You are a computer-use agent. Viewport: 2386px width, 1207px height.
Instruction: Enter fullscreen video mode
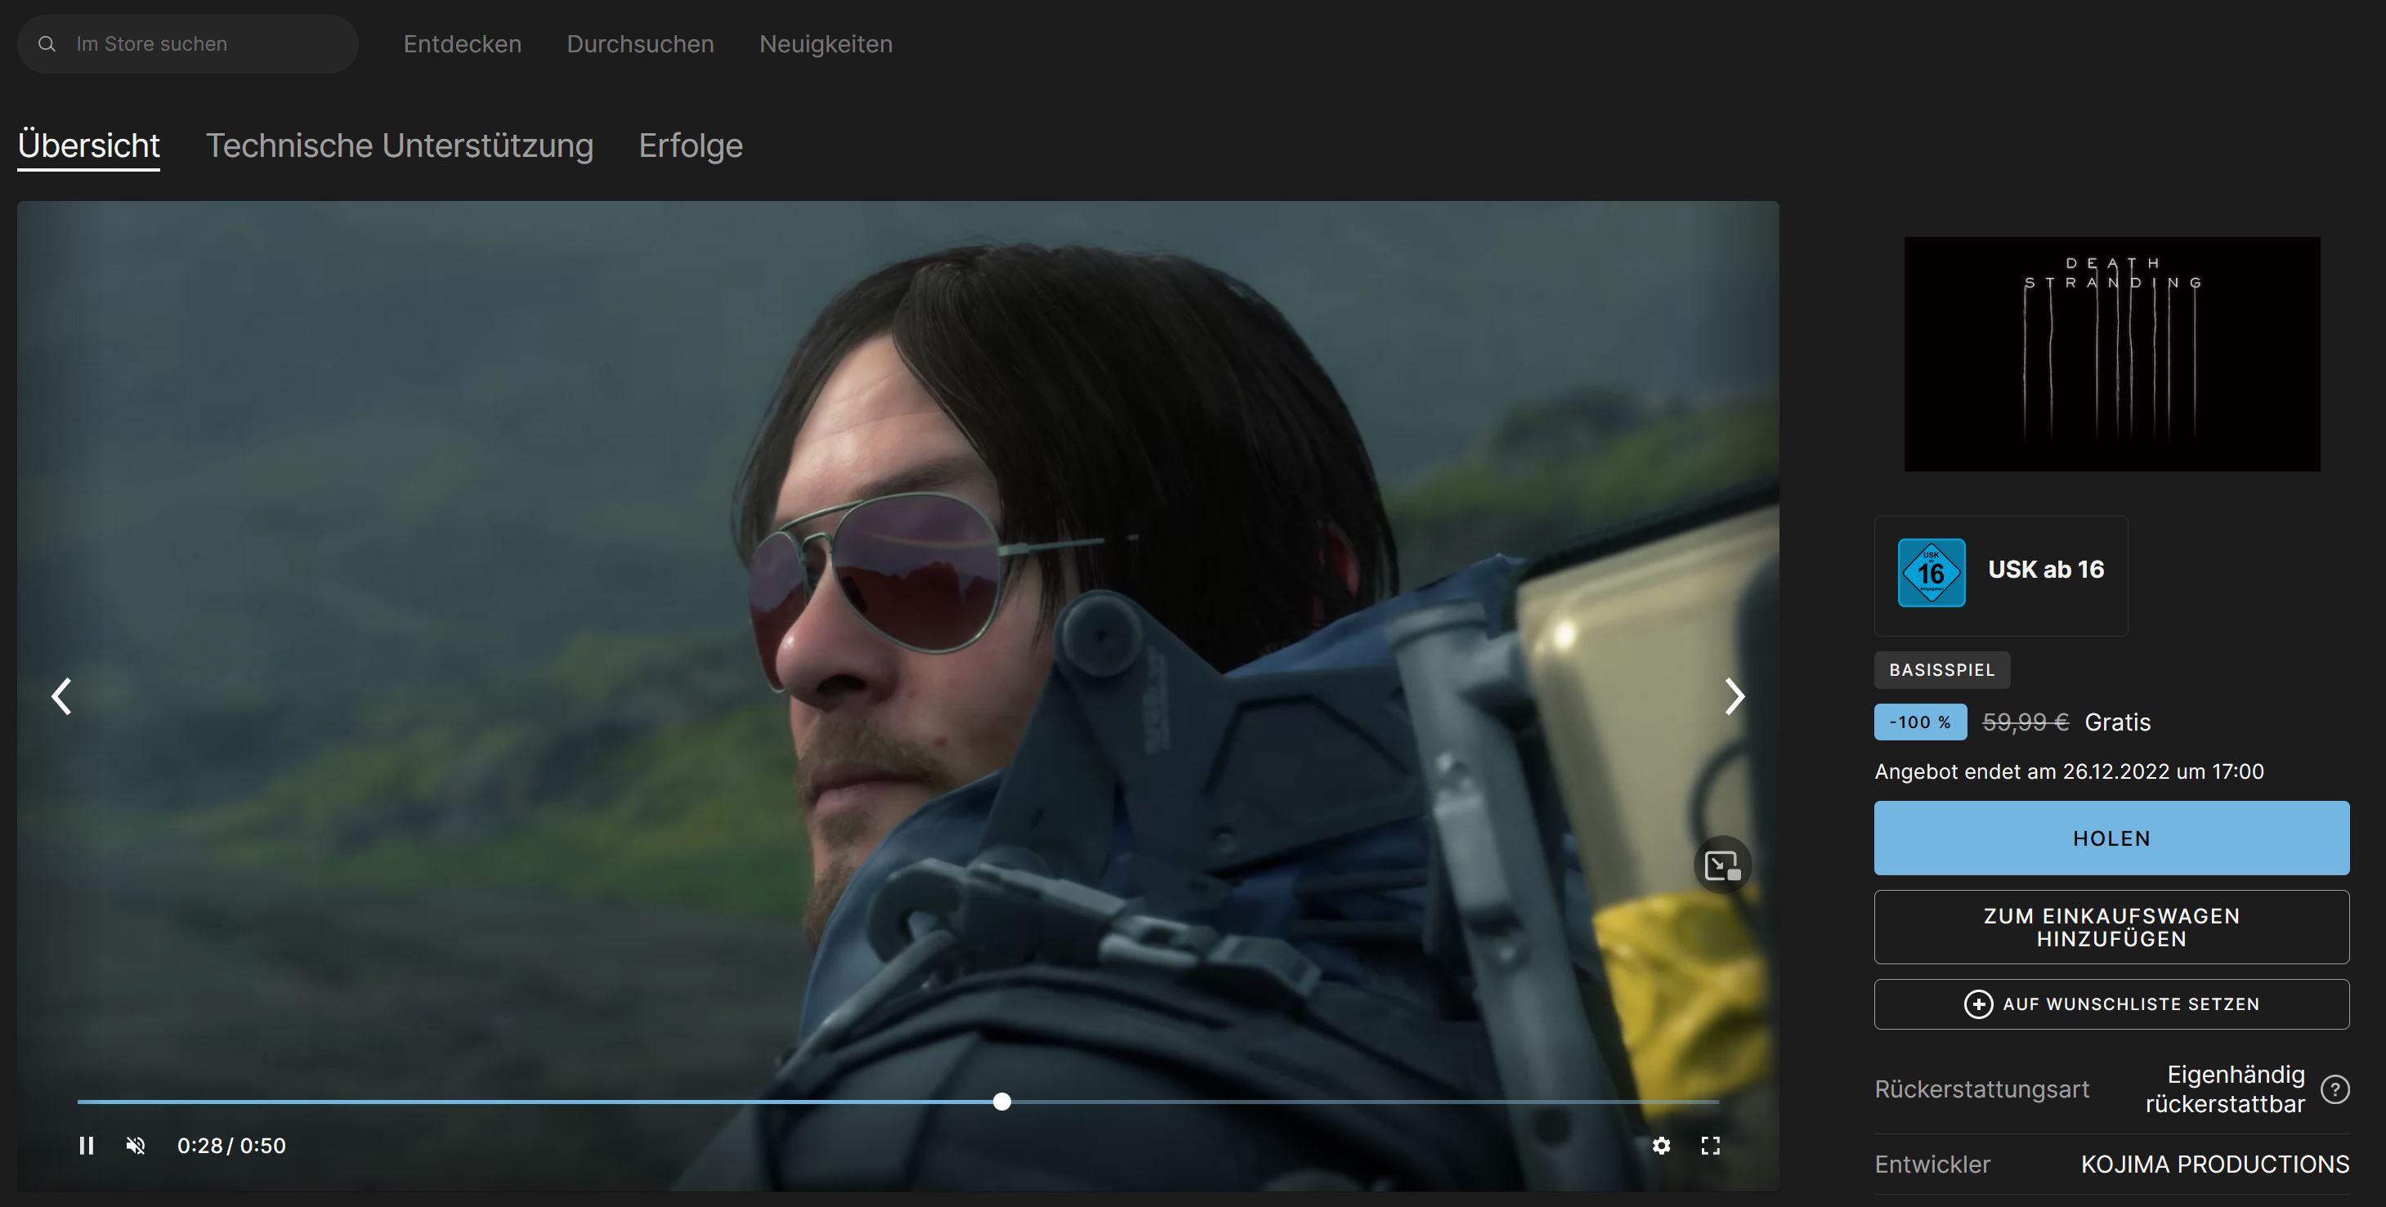tap(1711, 1146)
